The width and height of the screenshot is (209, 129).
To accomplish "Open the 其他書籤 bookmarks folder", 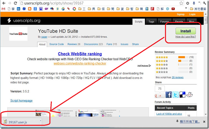I will pos(198,9).
